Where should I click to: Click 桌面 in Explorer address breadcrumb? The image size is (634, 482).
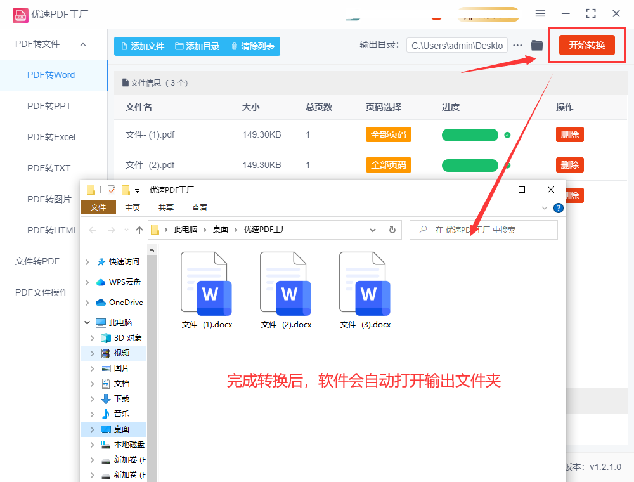[x=221, y=230]
